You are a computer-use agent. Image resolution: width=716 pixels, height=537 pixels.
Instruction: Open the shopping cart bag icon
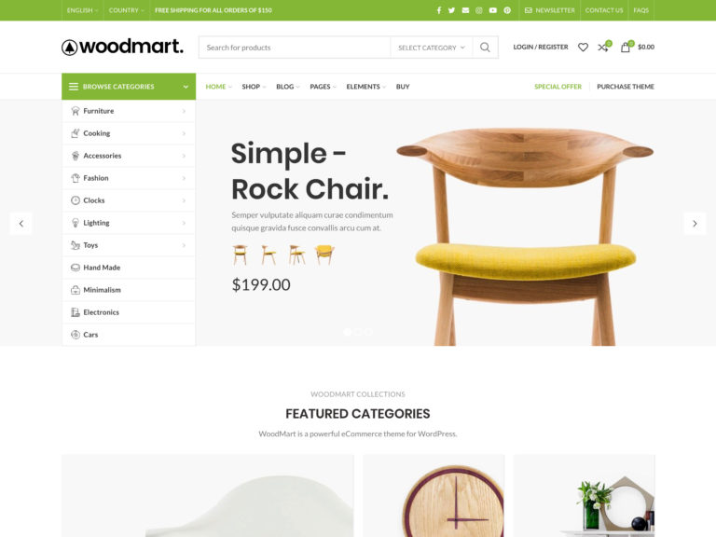pos(626,47)
